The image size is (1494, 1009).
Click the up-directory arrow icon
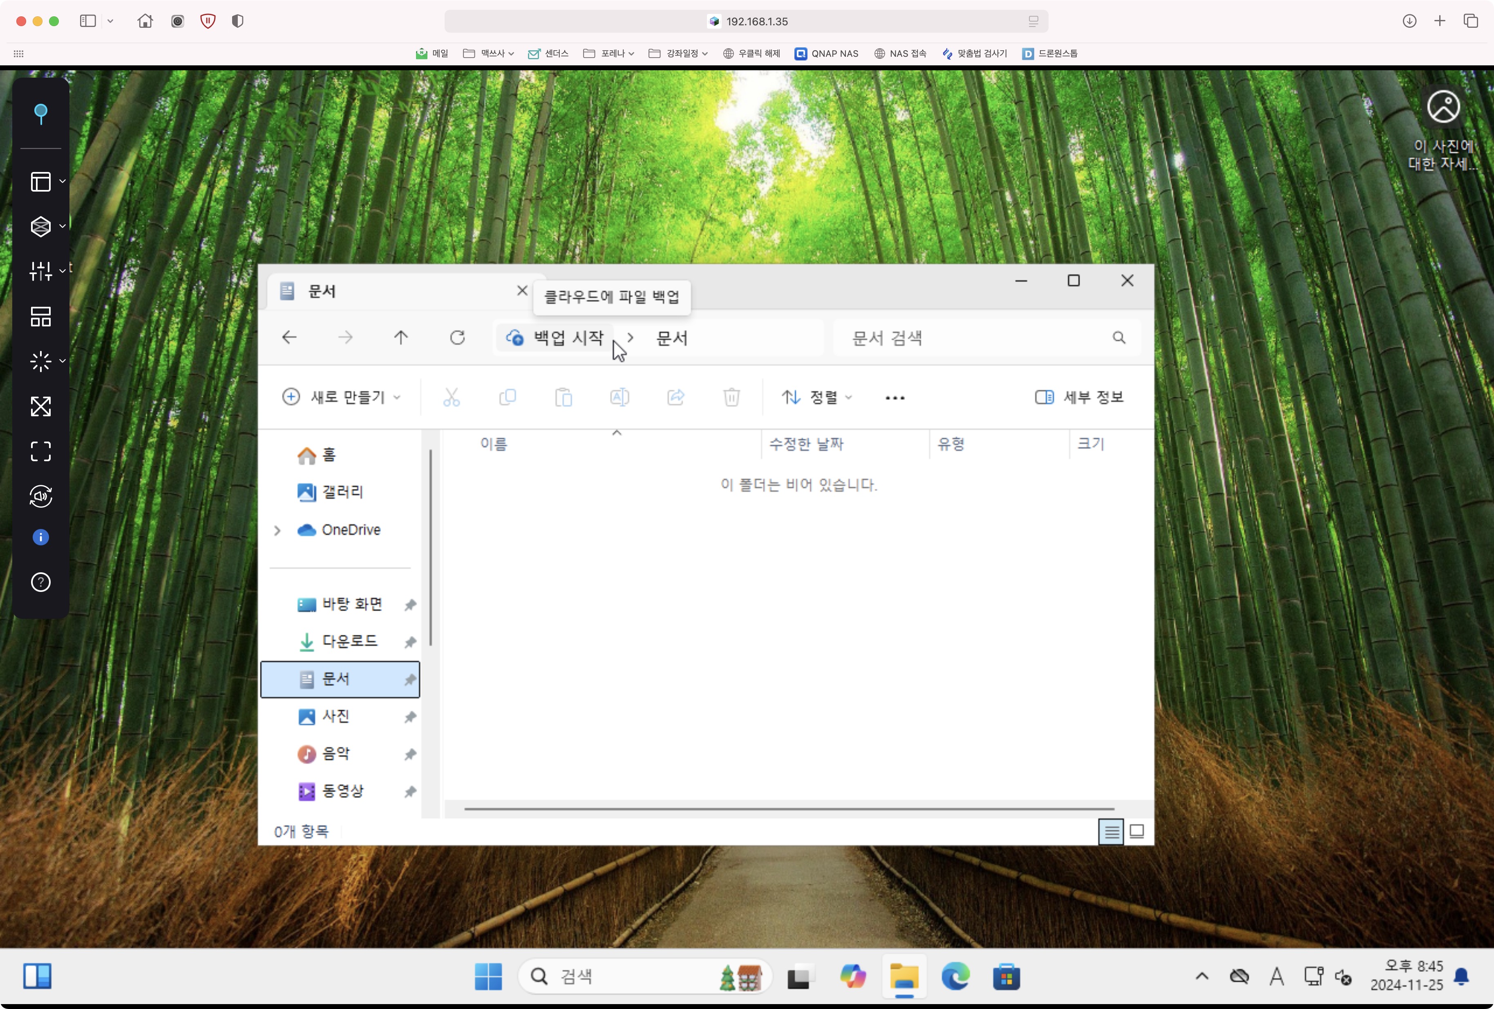tap(400, 337)
